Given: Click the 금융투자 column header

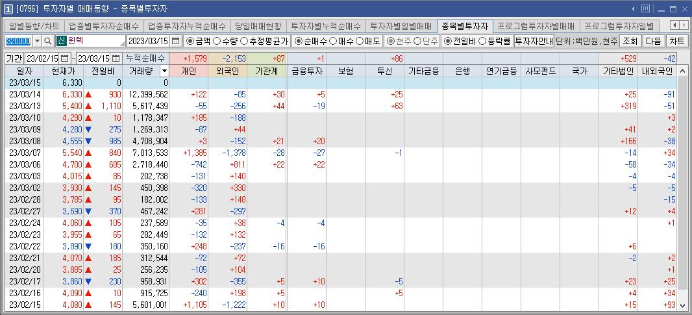Looking at the screenshot, I should (306, 71).
